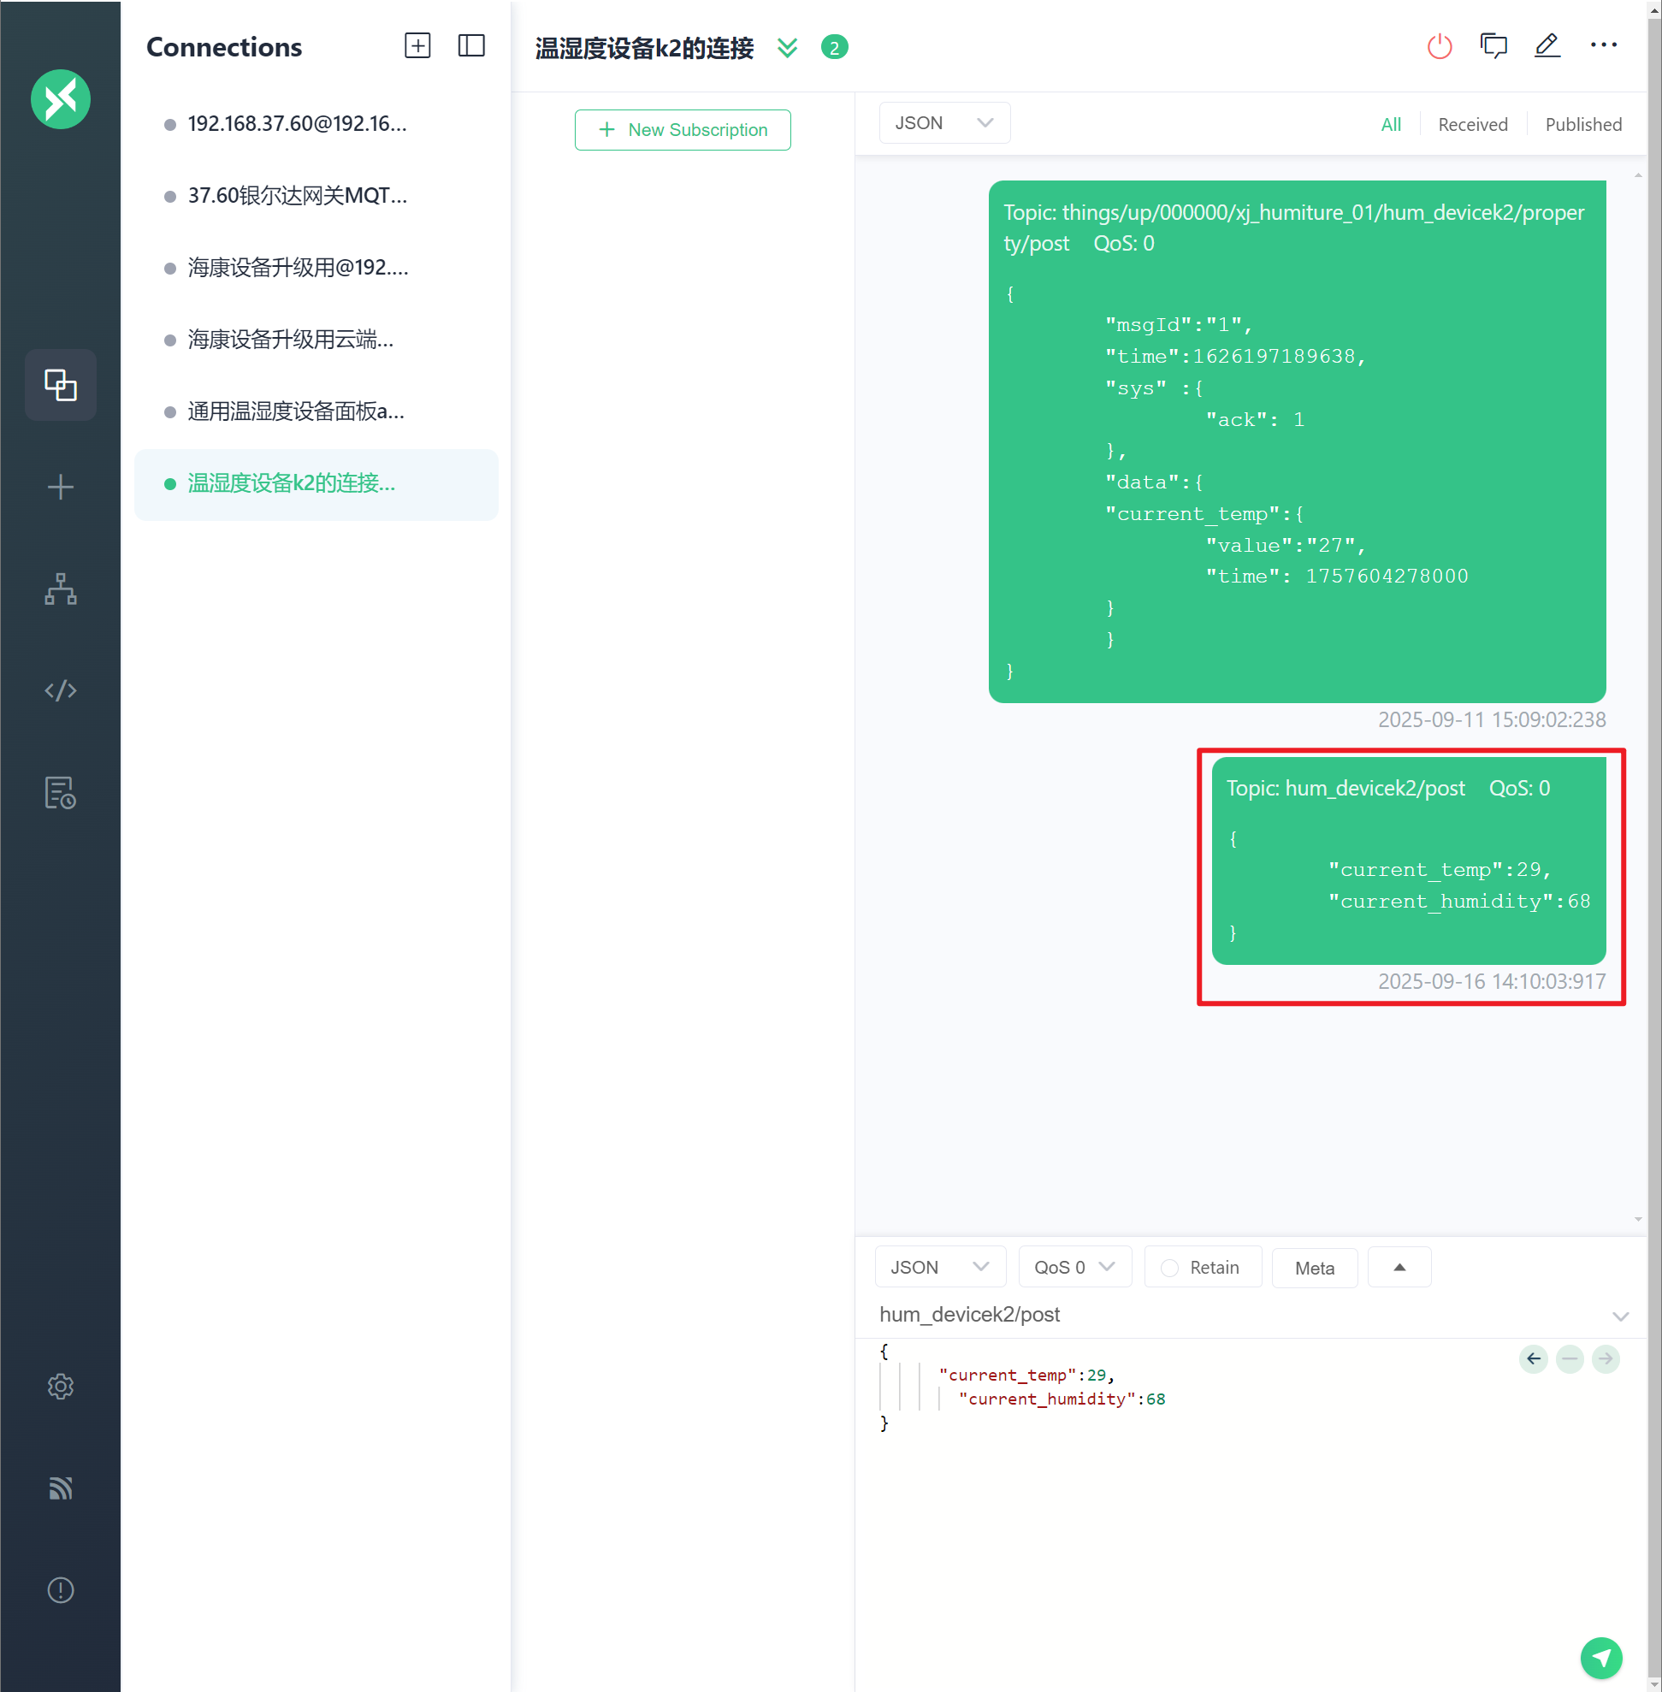Enable the Retain radio option
The width and height of the screenshot is (1662, 1692).
tap(1169, 1268)
